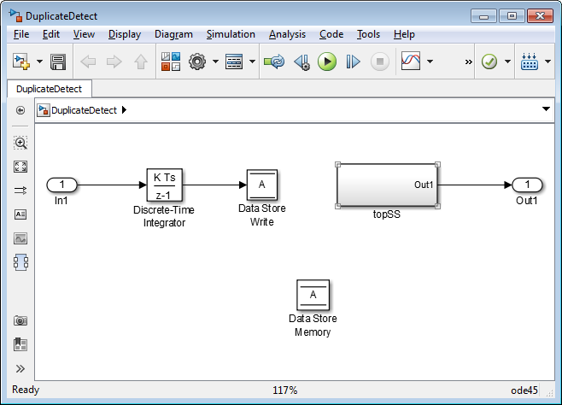Select the topSS subsystem block
Viewport: 562px width, 405px height.
click(387, 185)
